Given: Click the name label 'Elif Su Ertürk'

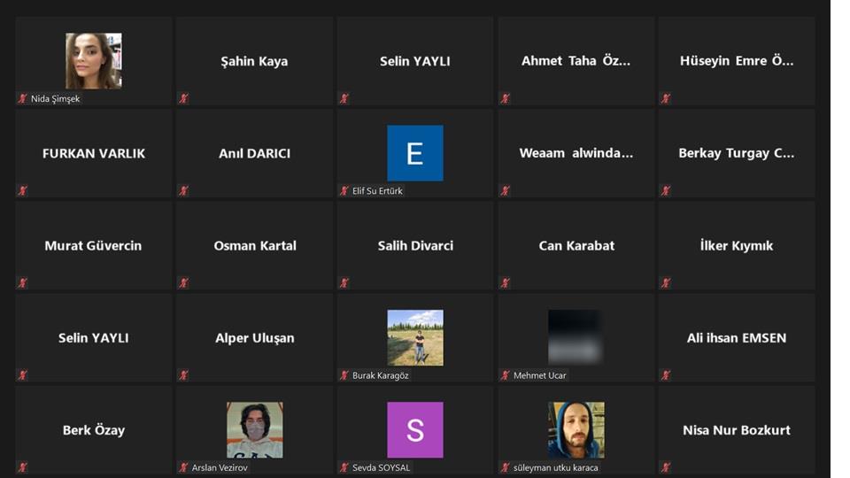Looking at the screenshot, I should pyautogui.click(x=377, y=191).
